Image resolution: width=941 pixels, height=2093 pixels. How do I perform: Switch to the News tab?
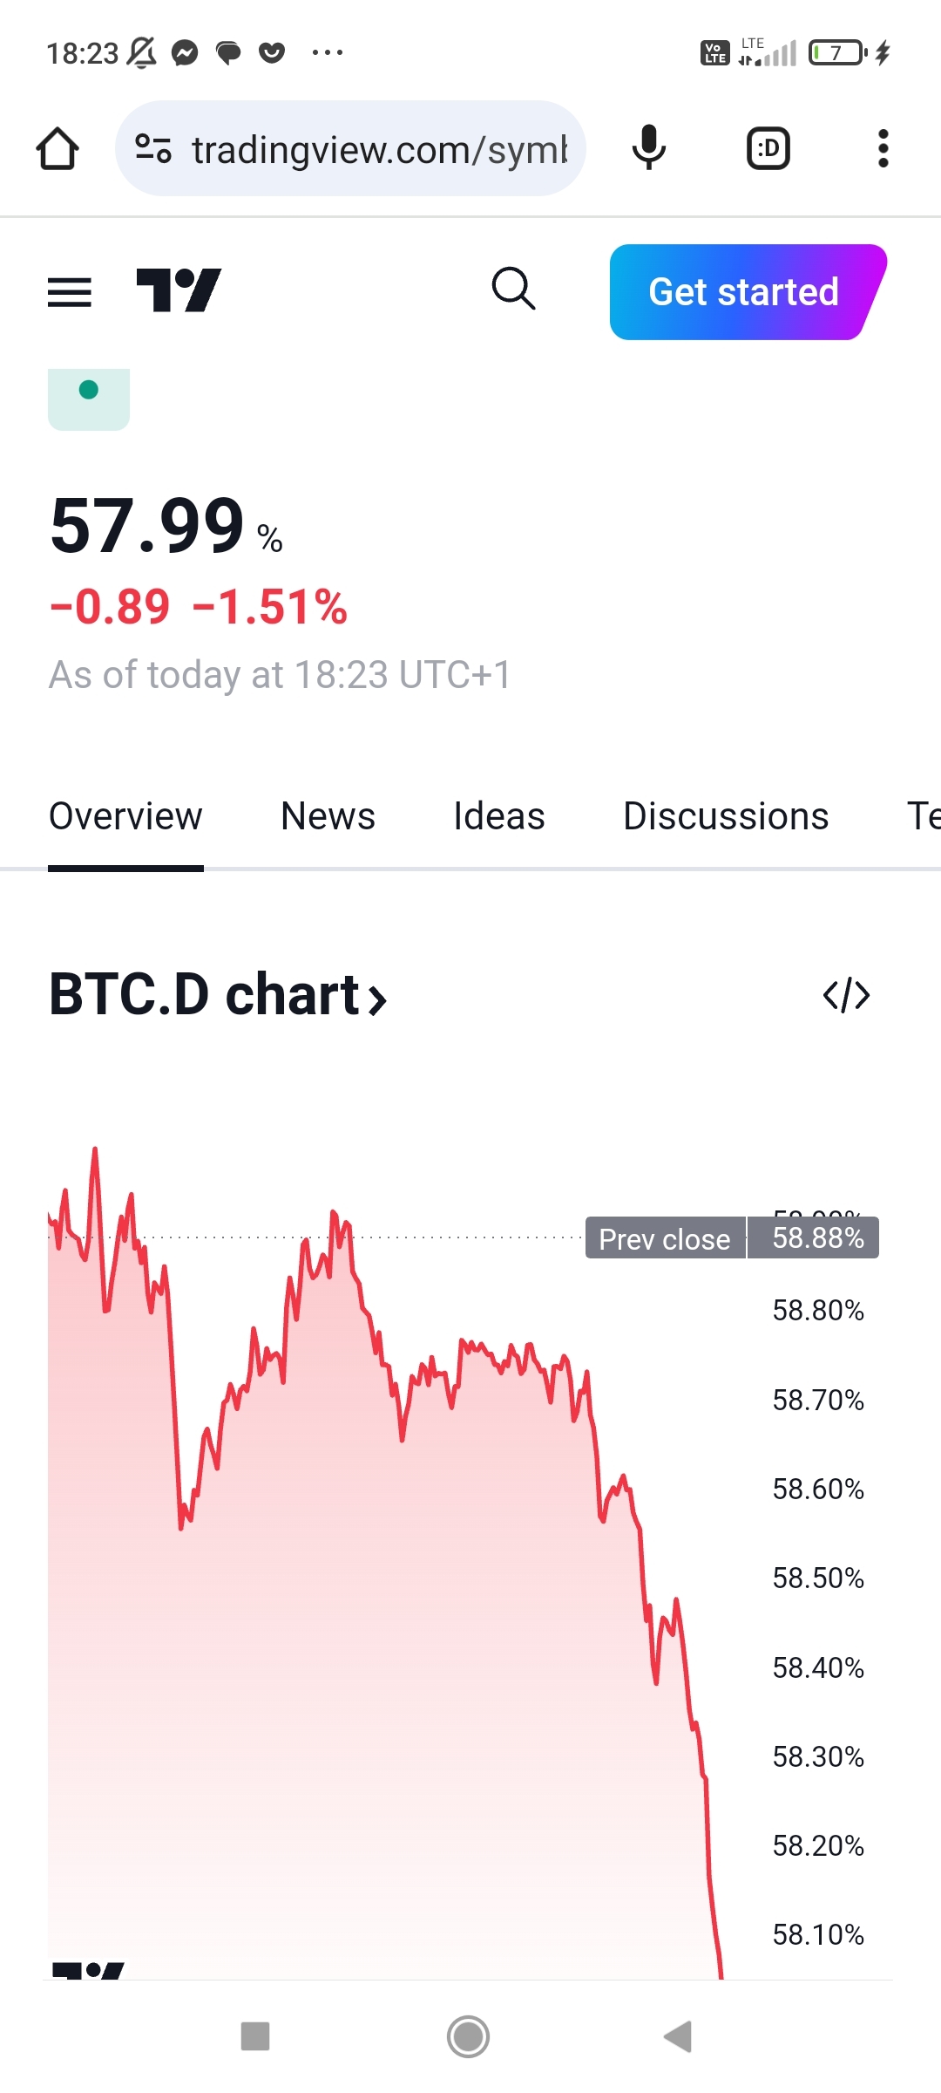point(328,817)
